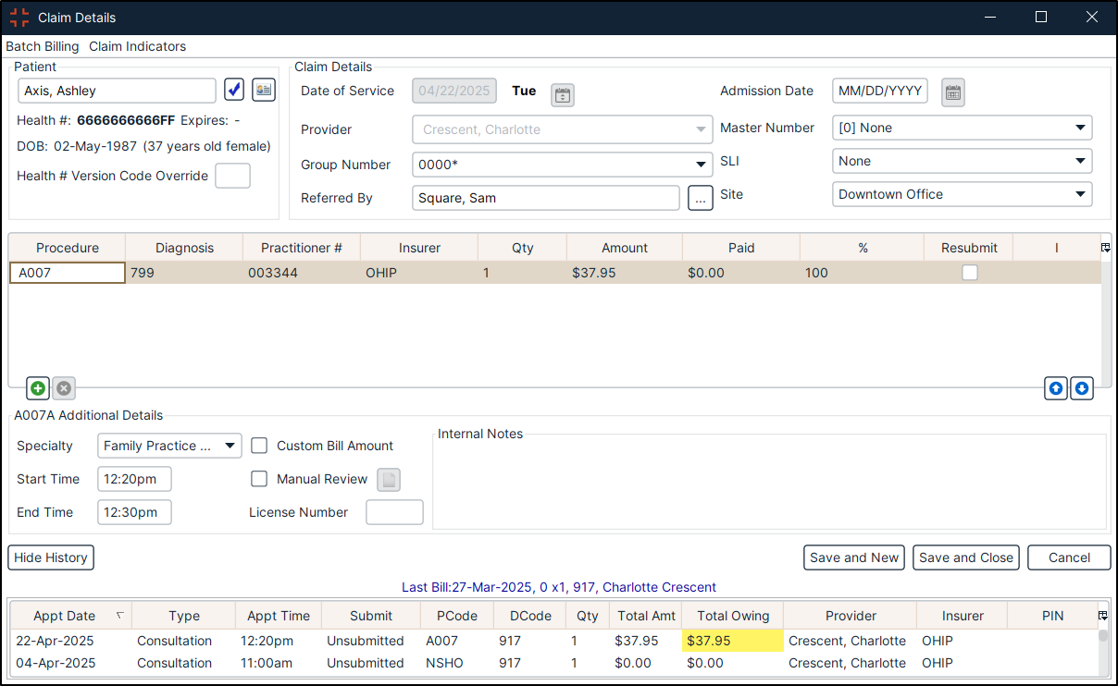Open the patient card icon next to Axis, Ashley

(264, 90)
